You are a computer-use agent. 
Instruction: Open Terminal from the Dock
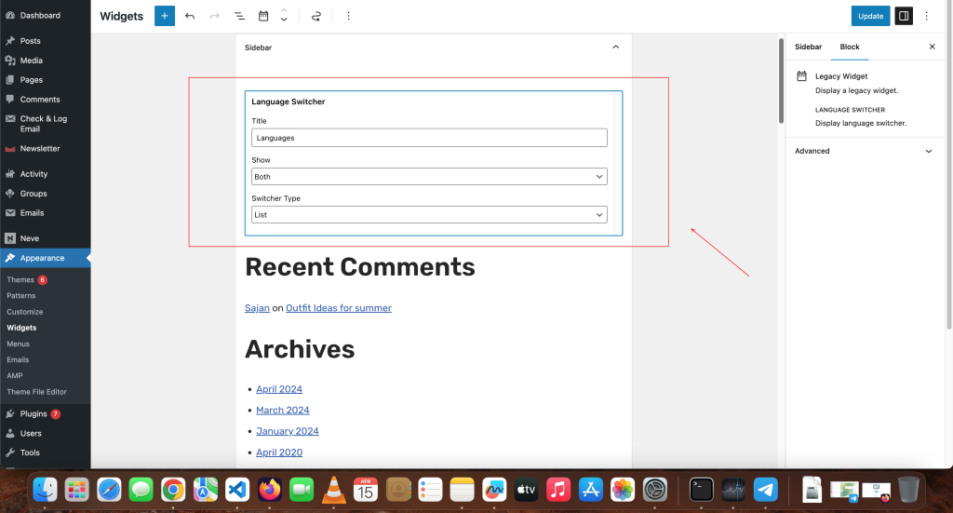tap(702, 490)
